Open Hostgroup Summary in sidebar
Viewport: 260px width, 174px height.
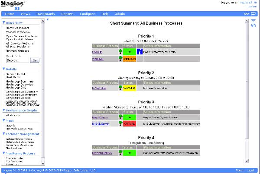(x=20, y=81)
